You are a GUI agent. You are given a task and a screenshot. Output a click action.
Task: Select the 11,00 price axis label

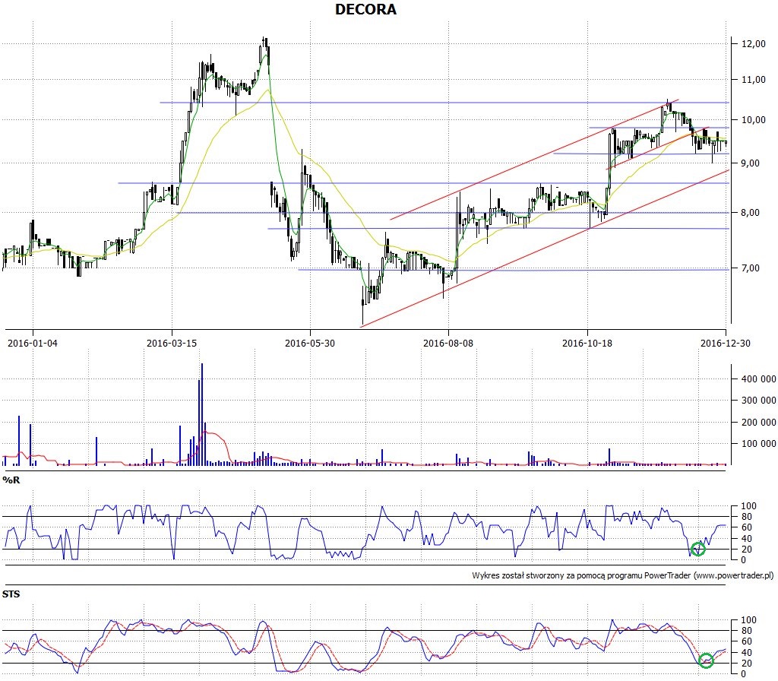753,79
